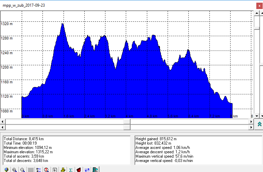Click the upper horizontal scrollbar thumb
Screen dimensions: 263x172
coord(127,121)
